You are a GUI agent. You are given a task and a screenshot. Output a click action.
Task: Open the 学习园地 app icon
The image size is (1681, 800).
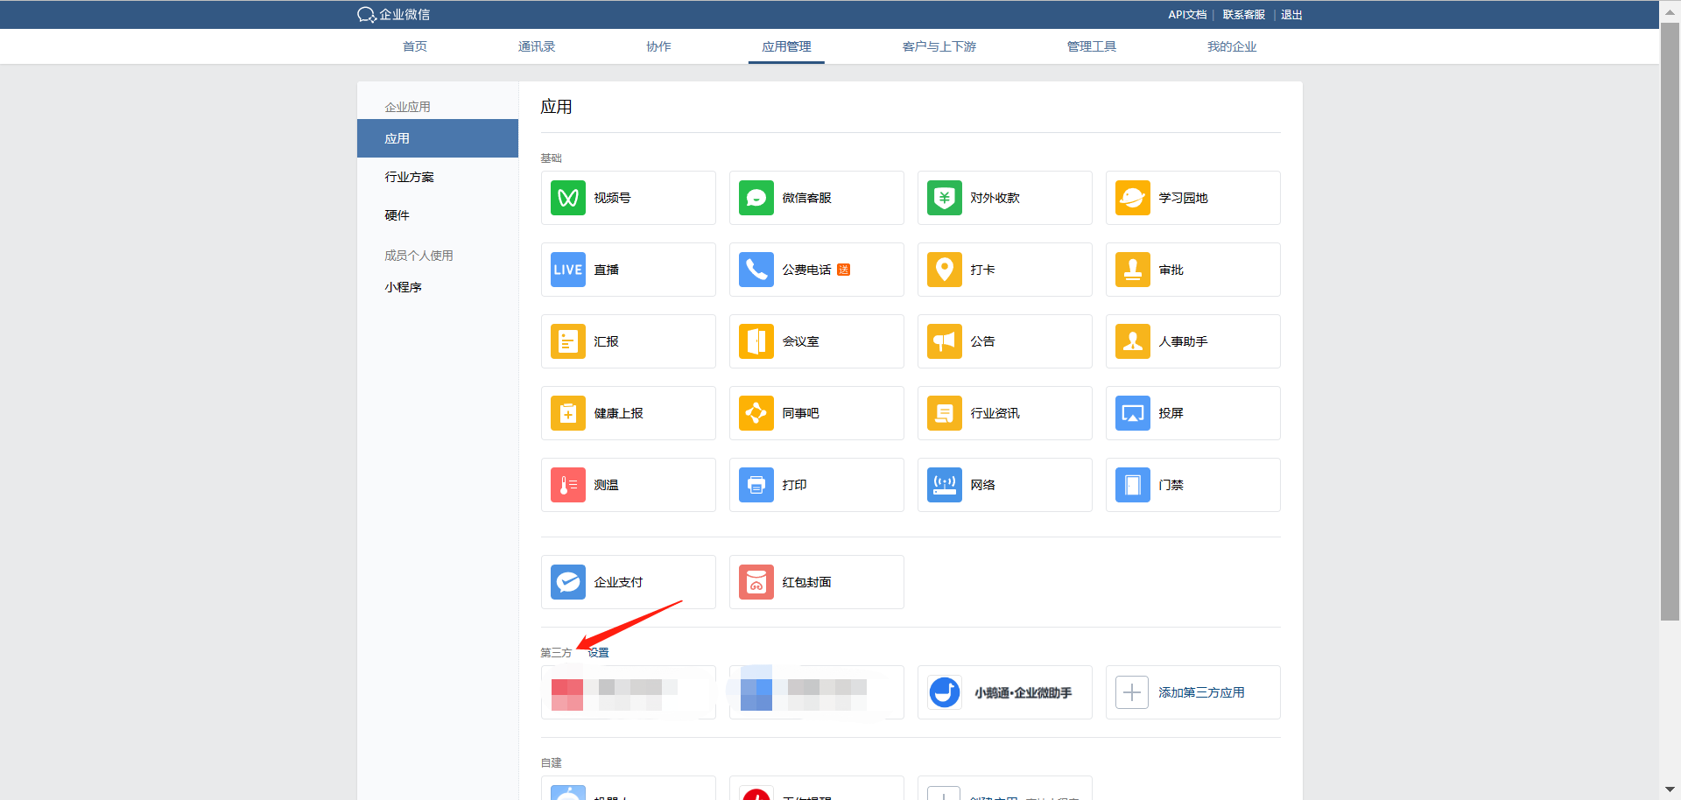tap(1133, 198)
